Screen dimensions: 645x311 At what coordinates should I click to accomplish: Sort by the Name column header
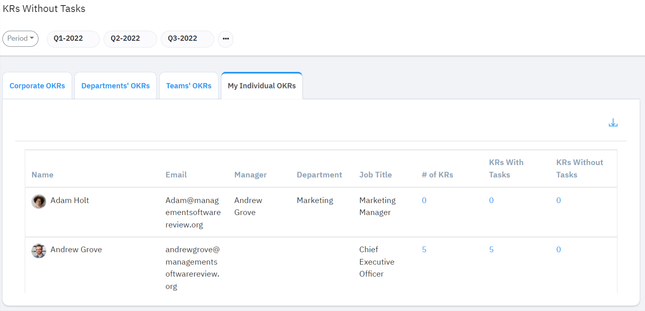pos(42,175)
